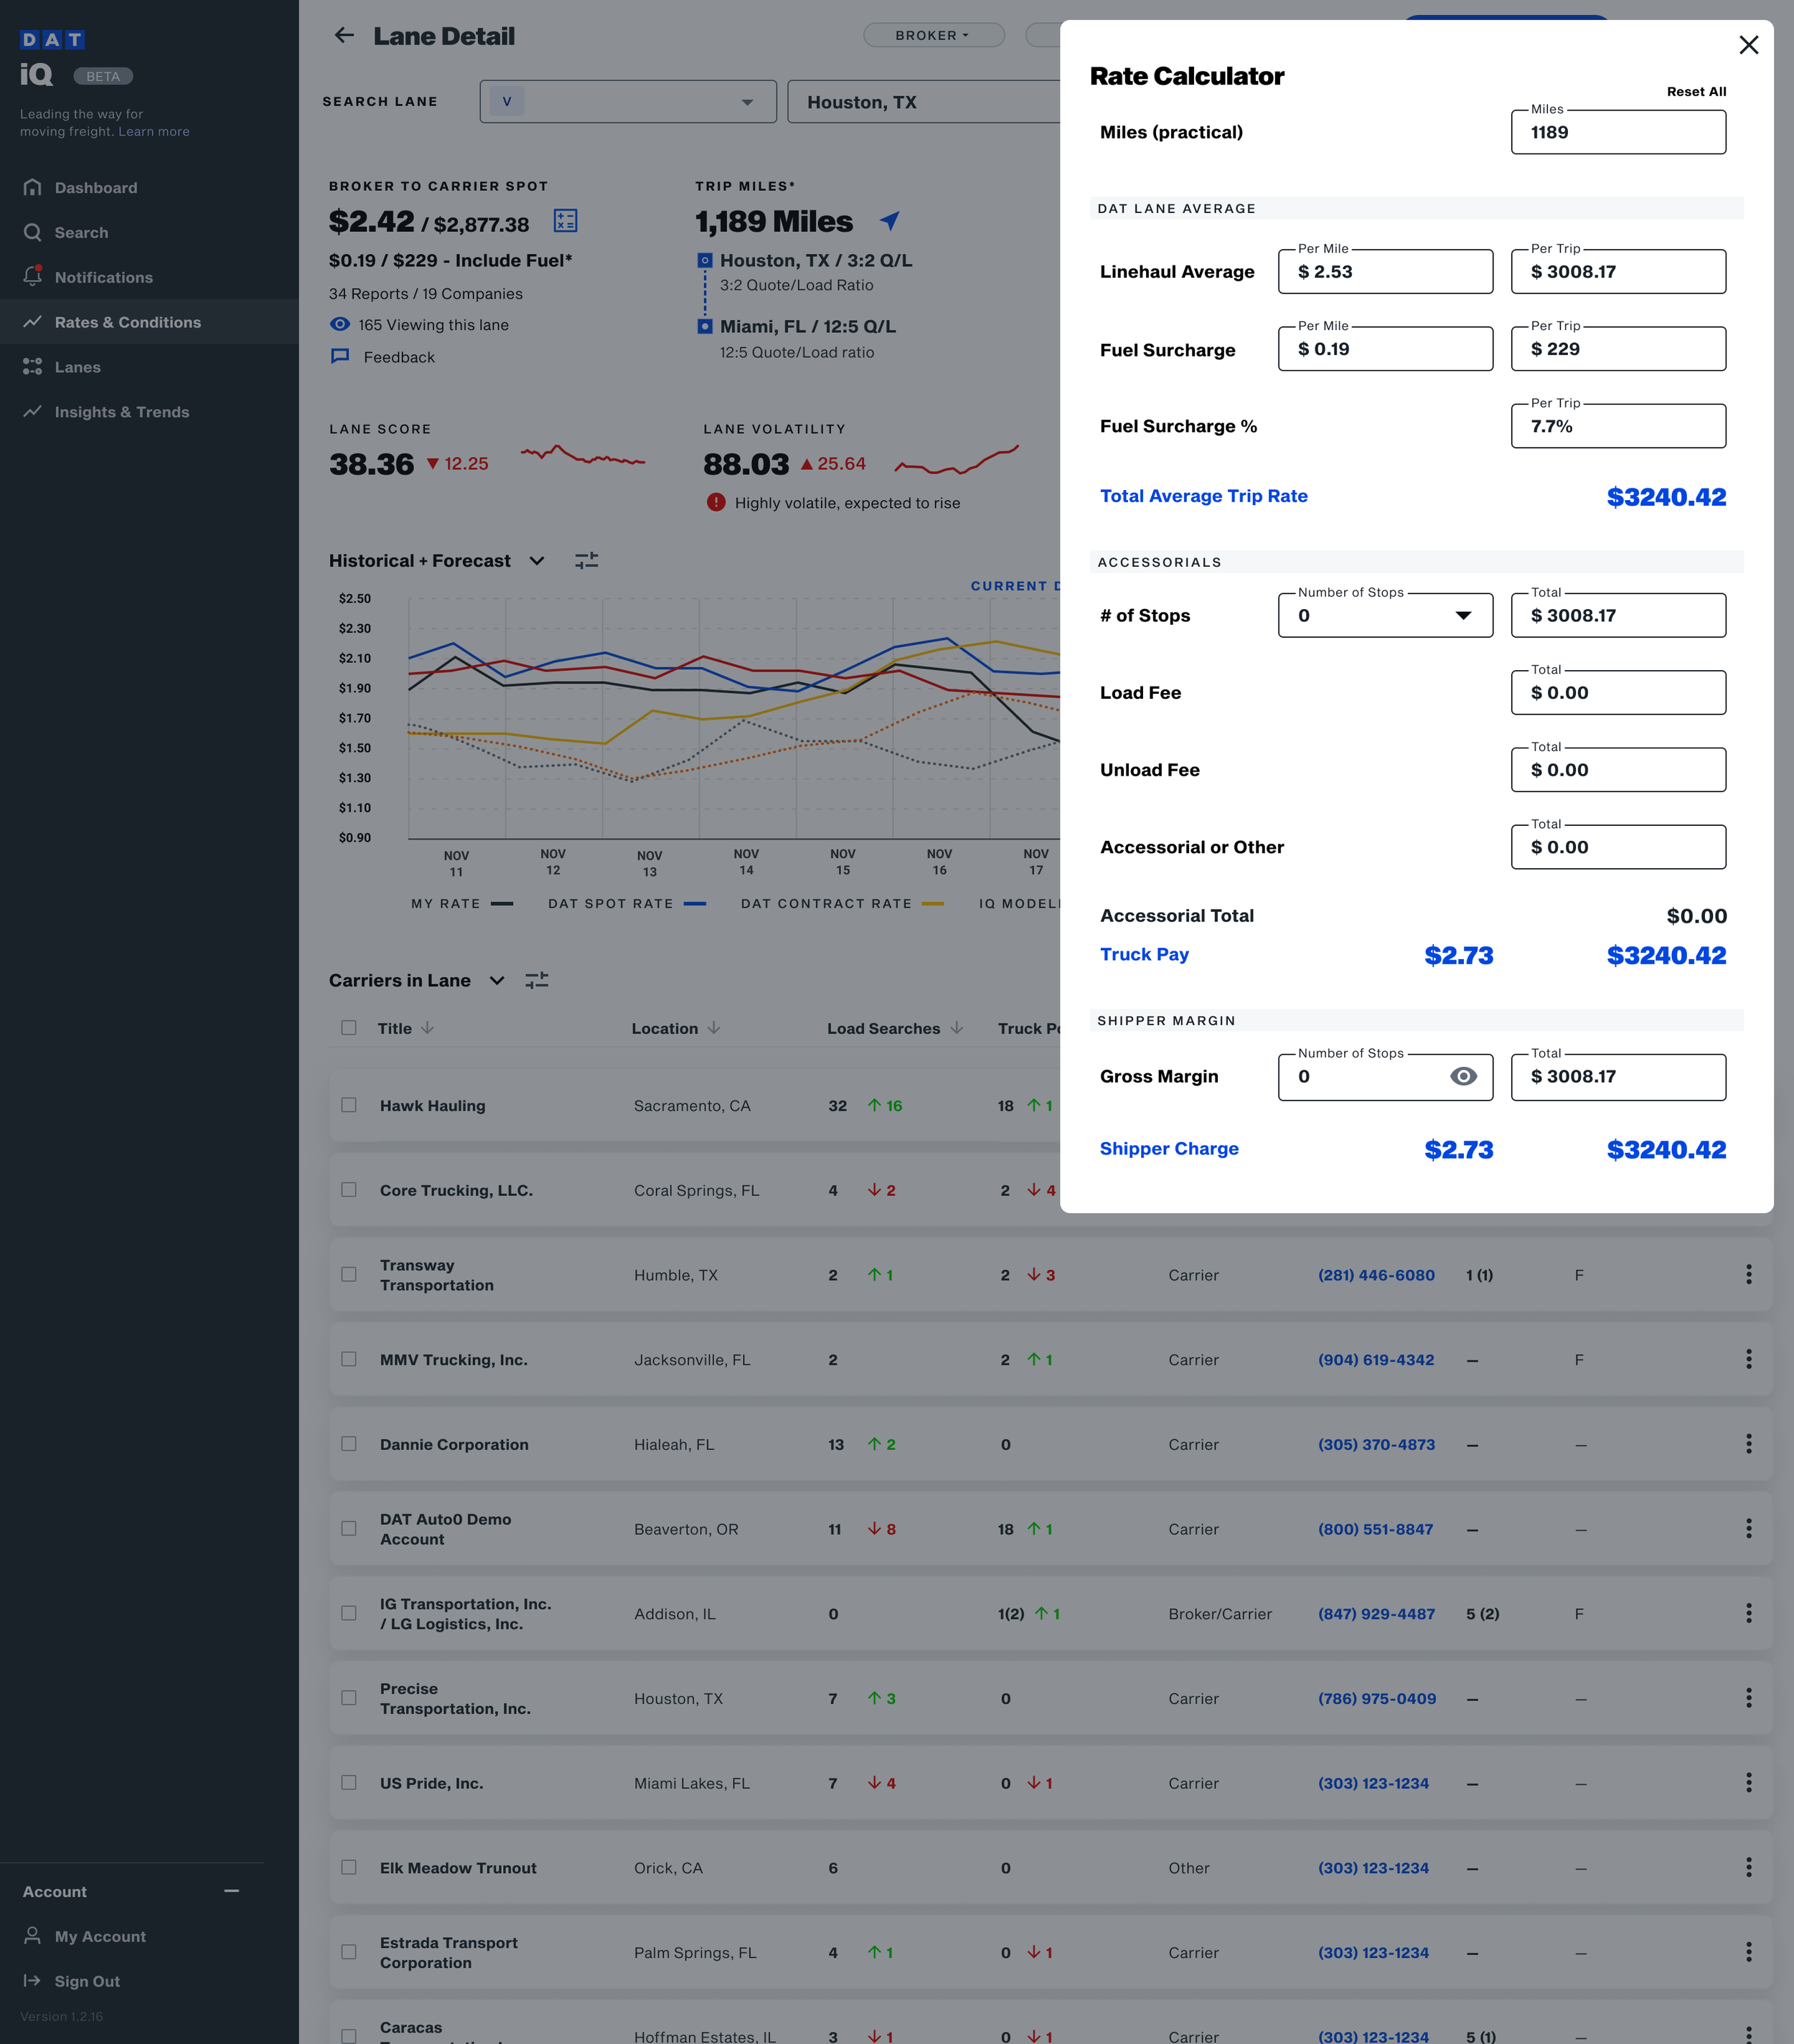
Task: Toggle the eye icon in the Gross Margin field
Action: [1463, 1076]
